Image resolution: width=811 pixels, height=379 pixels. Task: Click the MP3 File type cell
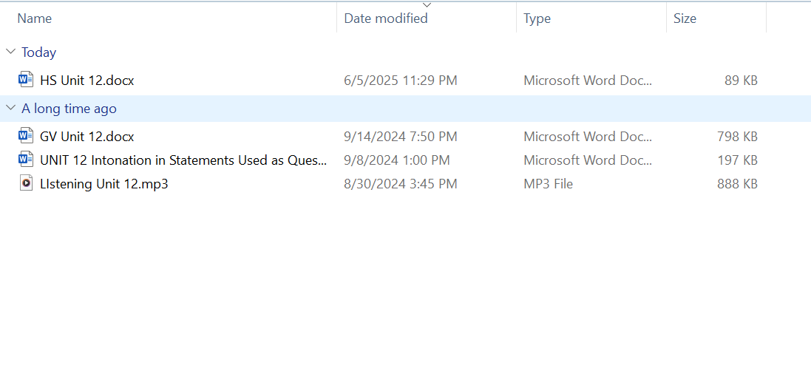(548, 183)
